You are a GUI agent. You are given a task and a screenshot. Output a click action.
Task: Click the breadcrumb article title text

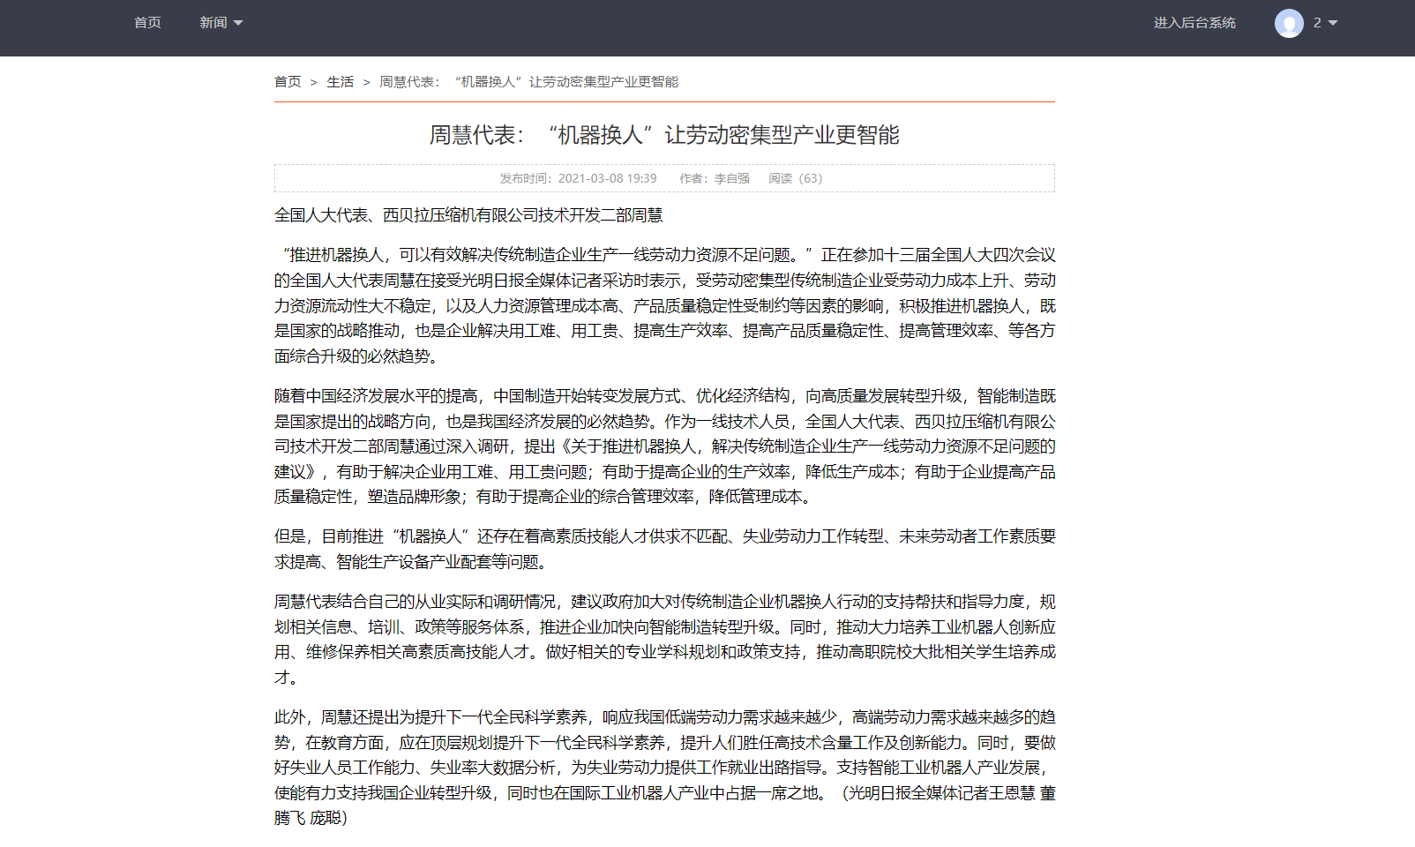[529, 82]
